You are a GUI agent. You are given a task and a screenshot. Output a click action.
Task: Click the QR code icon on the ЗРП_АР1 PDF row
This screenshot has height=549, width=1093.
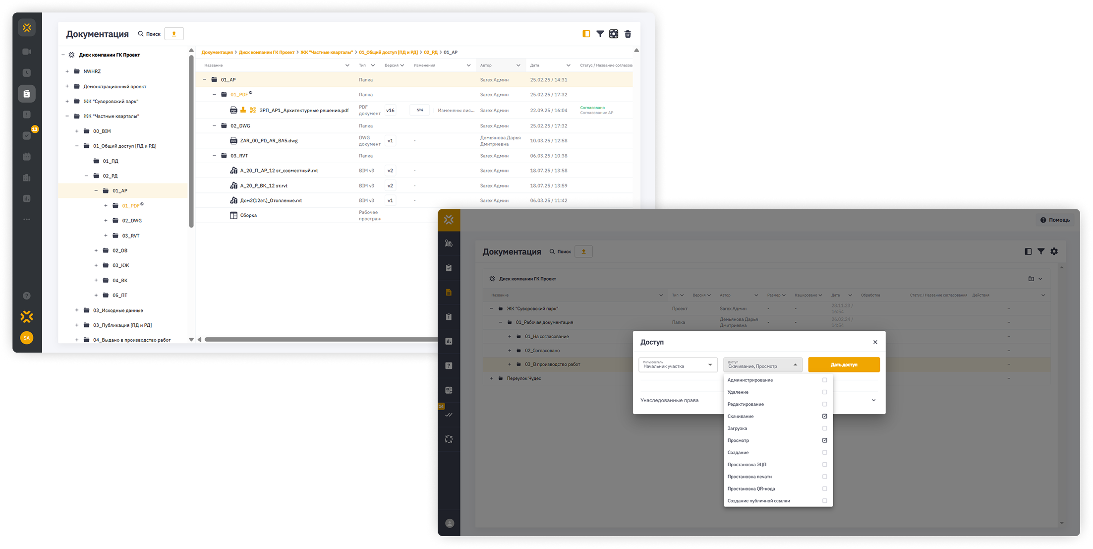point(253,110)
